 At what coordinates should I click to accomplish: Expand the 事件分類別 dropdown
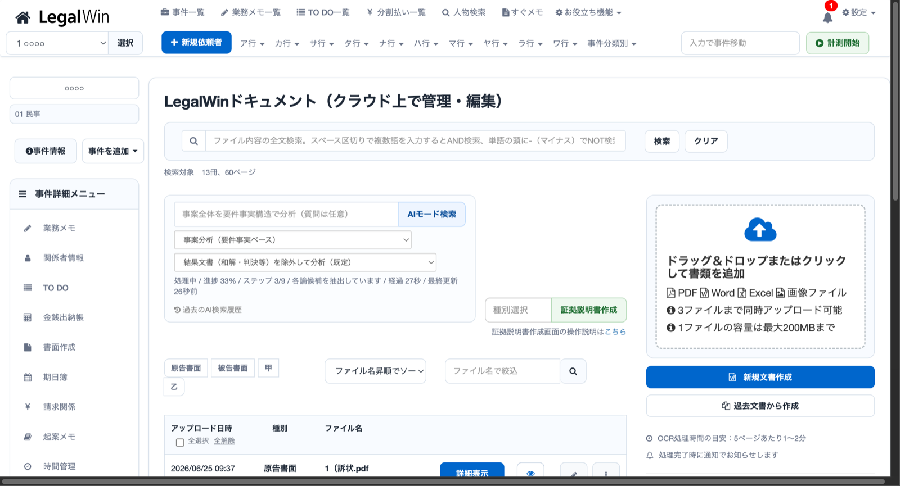[x=611, y=43]
